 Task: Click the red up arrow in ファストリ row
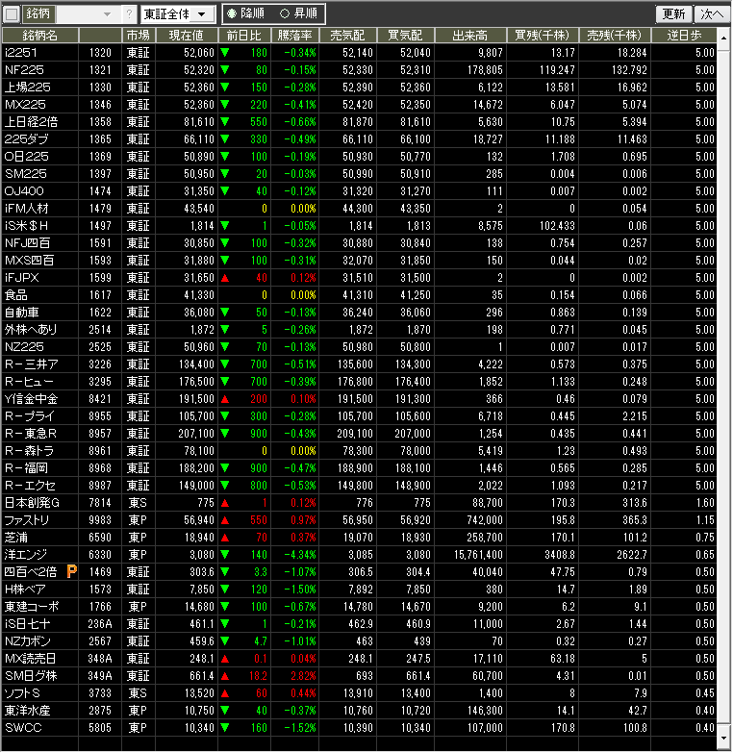pos(225,519)
